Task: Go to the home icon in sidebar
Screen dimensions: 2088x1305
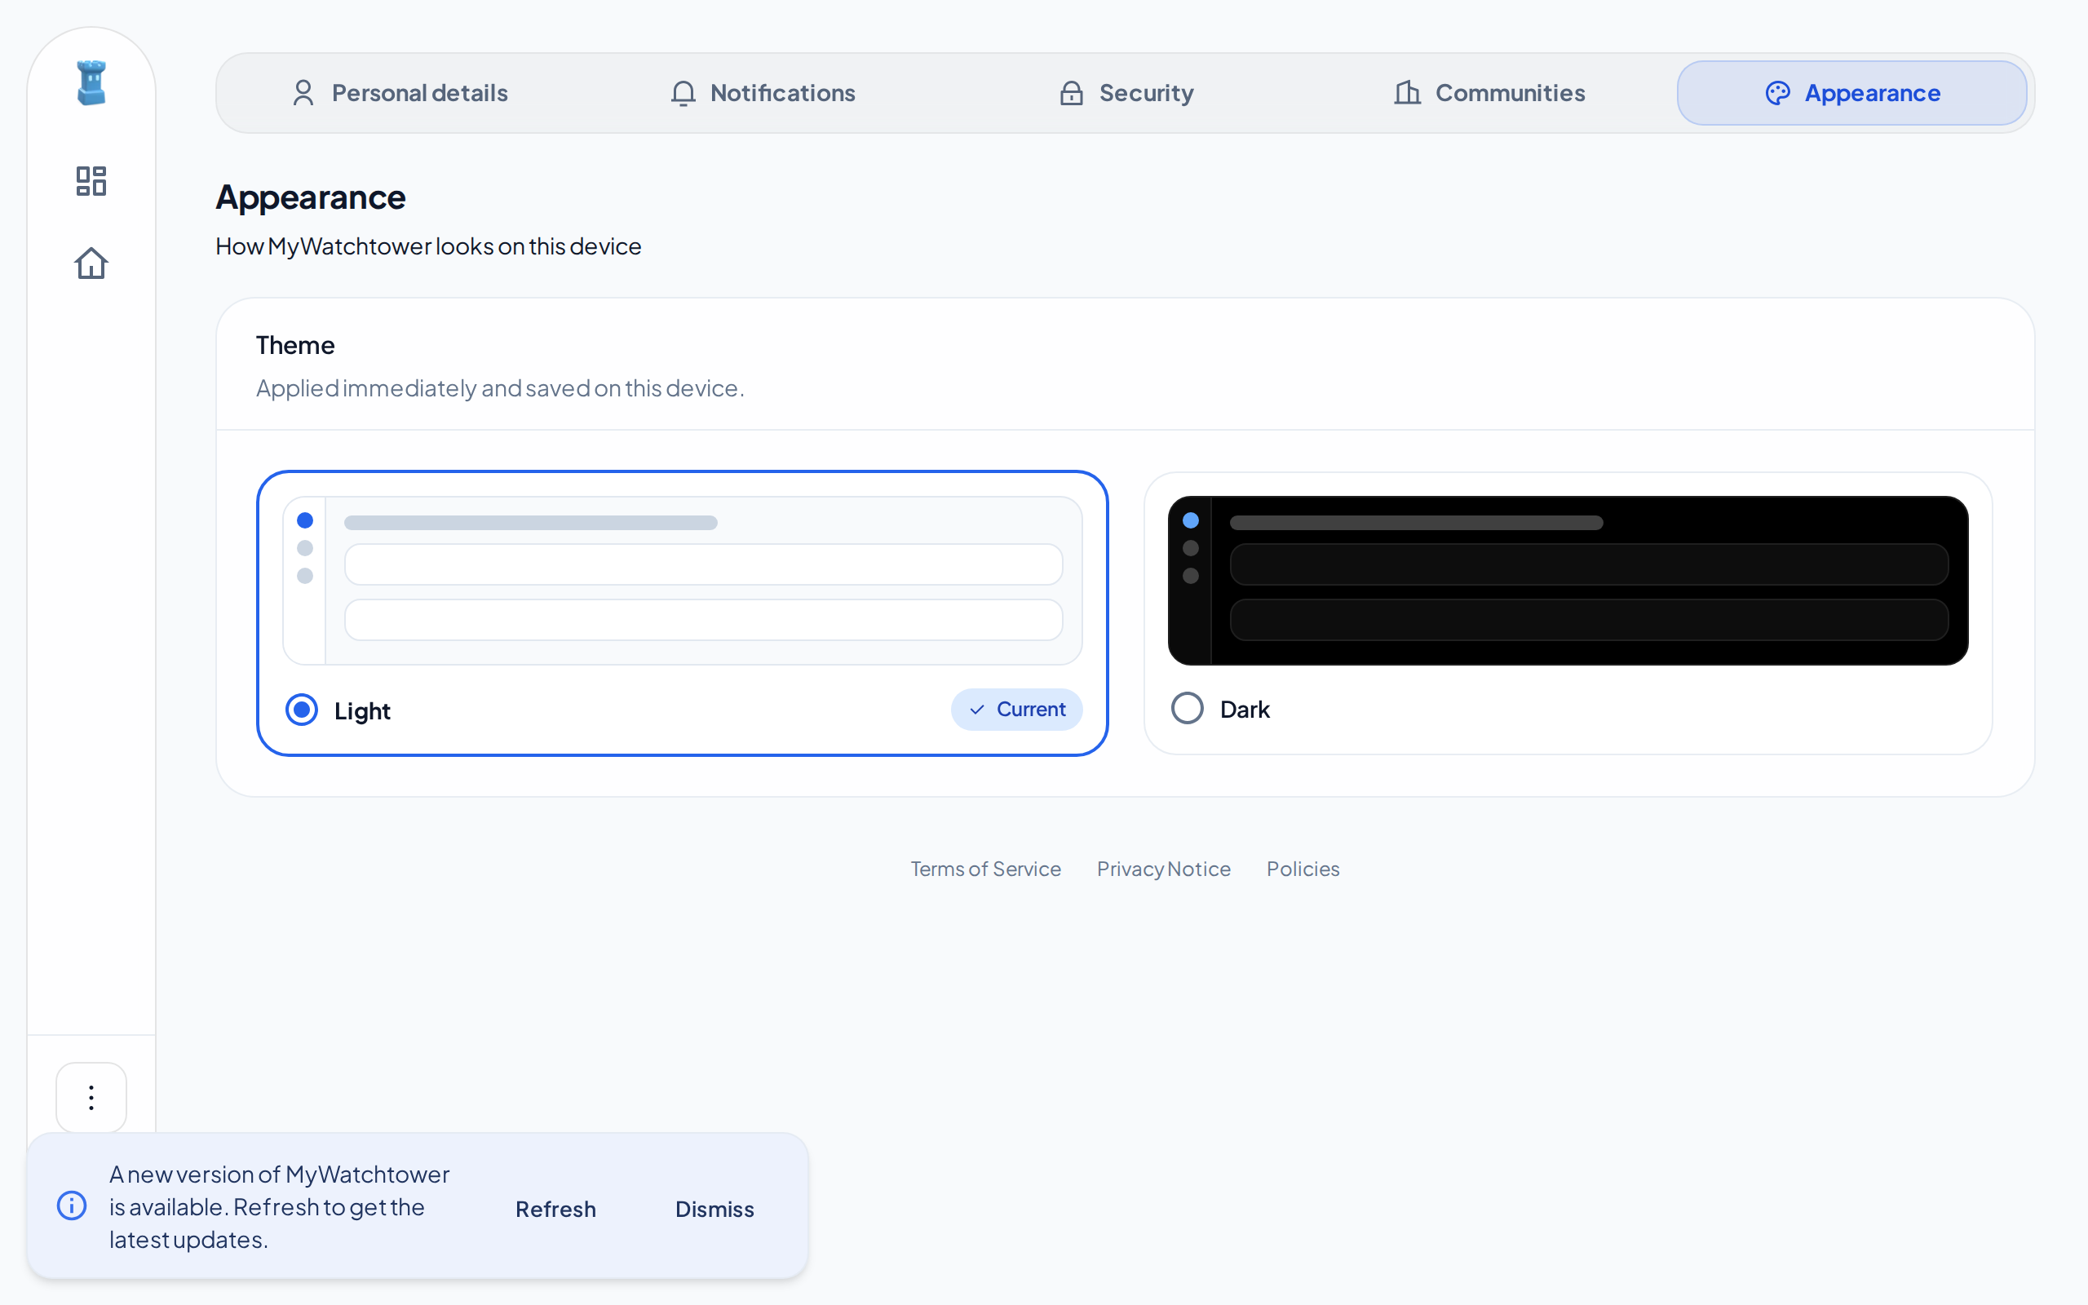Action: (91, 263)
